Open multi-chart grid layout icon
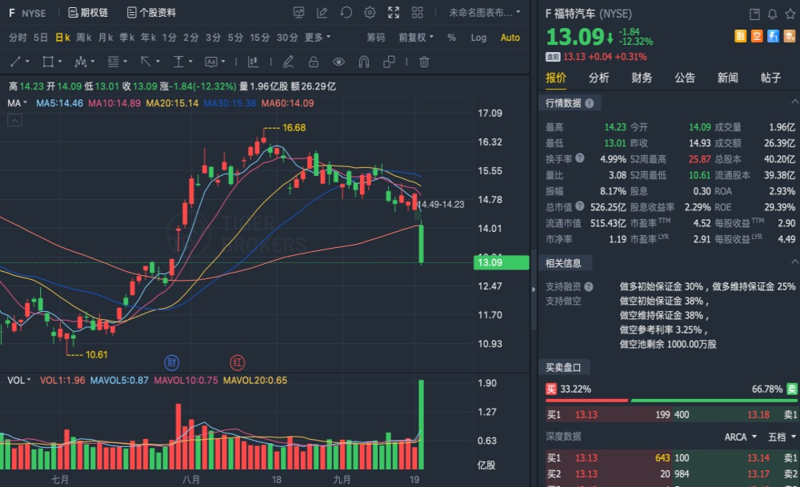The height and width of the screenshot is (487, 800). click(418, 13)
